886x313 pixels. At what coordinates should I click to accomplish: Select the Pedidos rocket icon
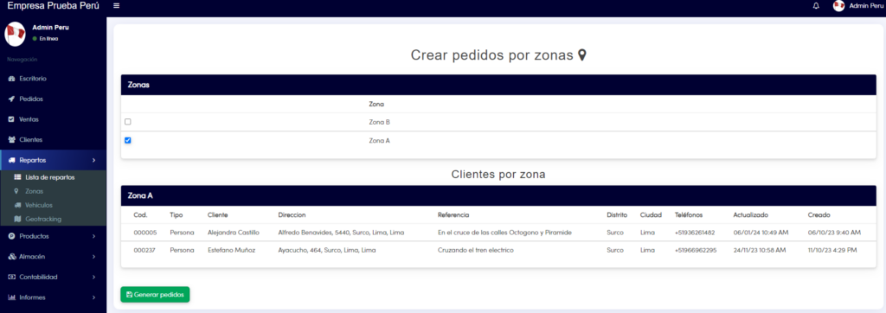[x=11, y=99]
